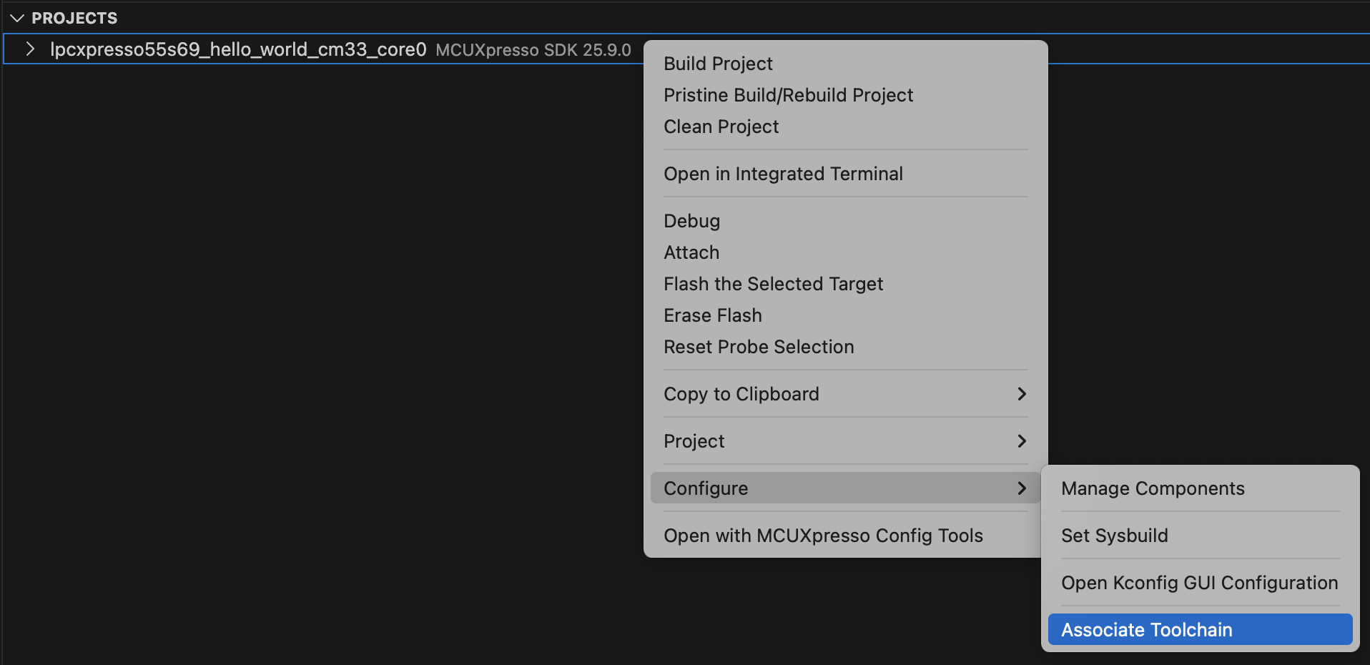
Task: Select Attach from the menu
Action: pos(691,252)
